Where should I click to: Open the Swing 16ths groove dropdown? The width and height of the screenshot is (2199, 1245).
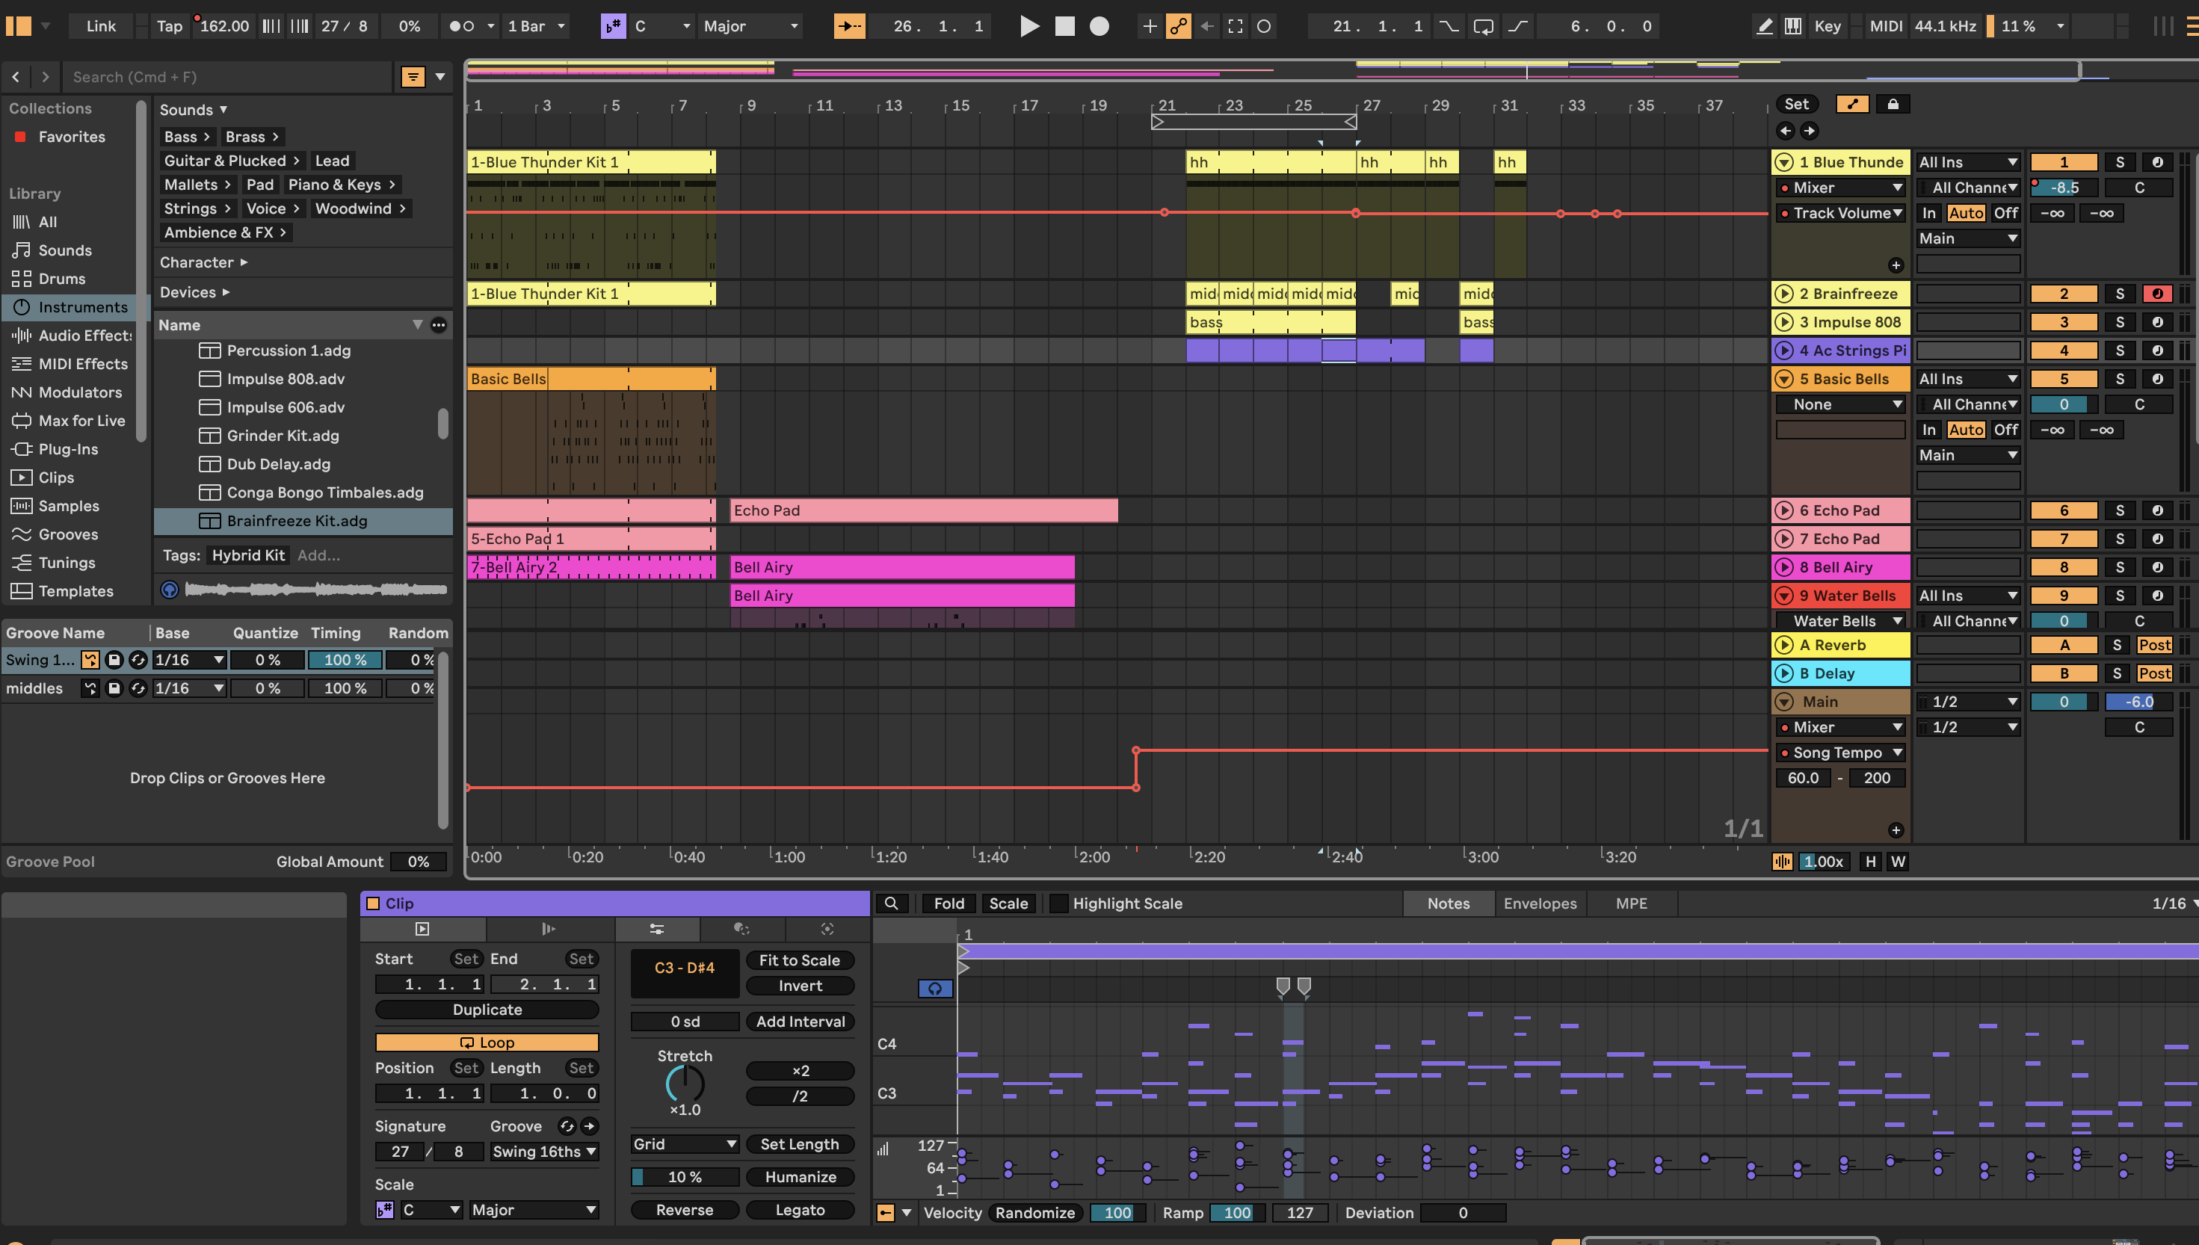[x=543, y=1152]
